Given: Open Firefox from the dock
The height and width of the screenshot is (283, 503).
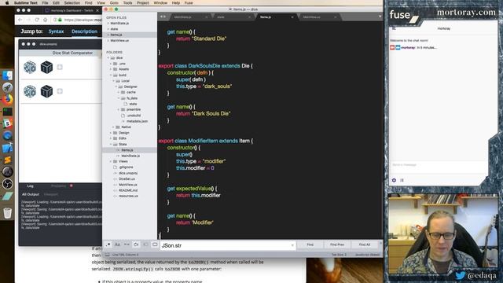Looking at the screenshot, I should 7,100.
